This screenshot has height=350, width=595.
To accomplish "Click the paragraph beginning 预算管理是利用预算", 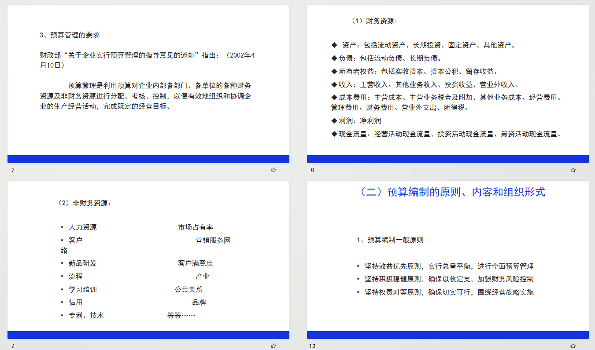I will point(146,96).
